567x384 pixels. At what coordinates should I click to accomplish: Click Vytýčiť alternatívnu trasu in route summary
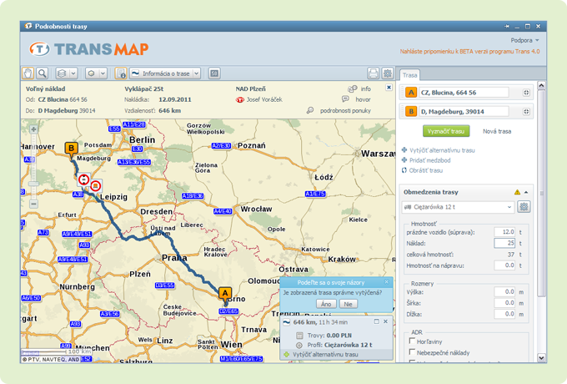pyautogui.click(x=325, y=354)
